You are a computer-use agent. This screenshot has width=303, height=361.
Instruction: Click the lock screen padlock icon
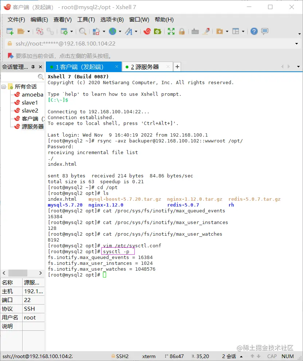(182, 31)
